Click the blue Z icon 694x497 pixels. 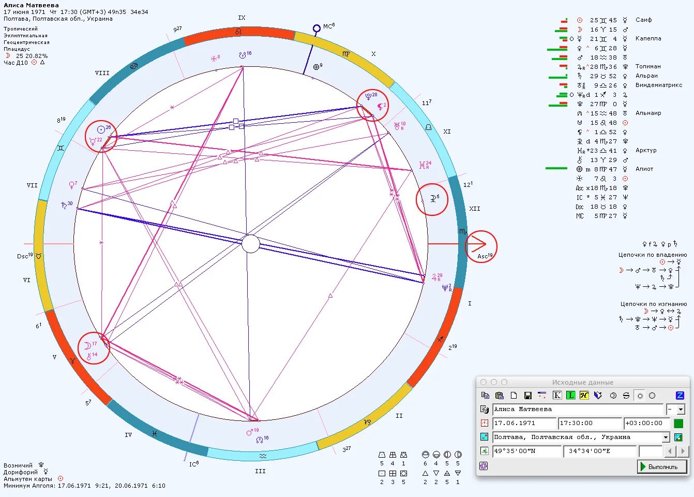680,396
